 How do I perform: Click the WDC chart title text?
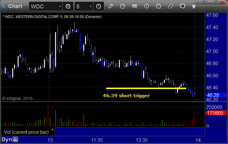coord(52,17)
